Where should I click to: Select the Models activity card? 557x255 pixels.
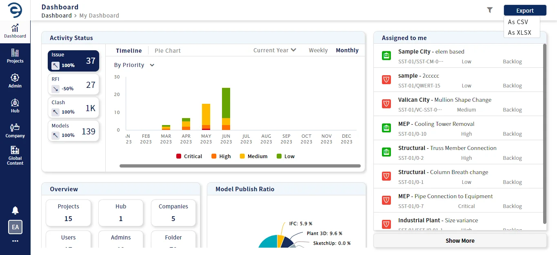point(73,131)
